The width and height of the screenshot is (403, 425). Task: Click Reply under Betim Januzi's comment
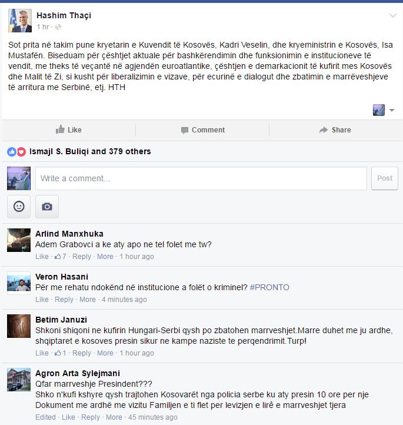click(82, 353)
